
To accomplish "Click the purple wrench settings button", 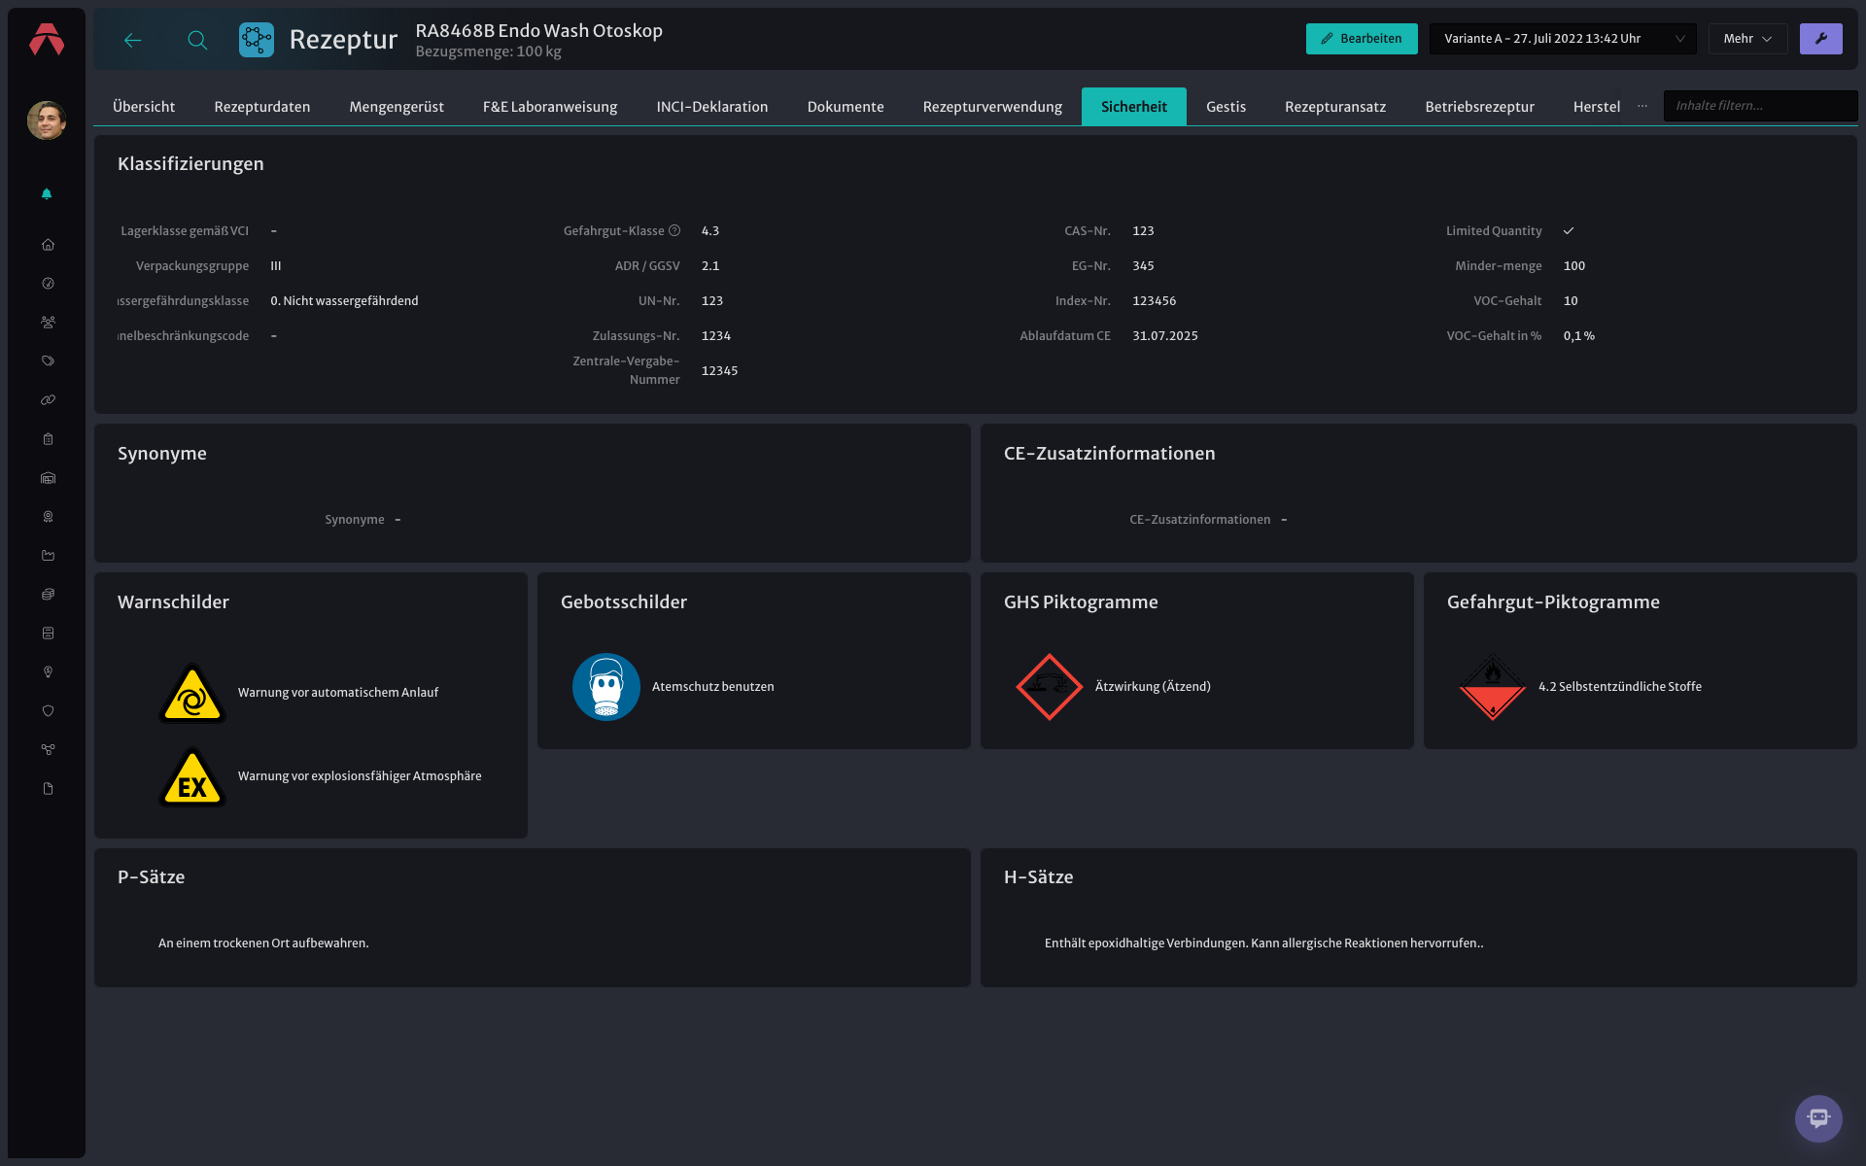I will (1820, 39).
